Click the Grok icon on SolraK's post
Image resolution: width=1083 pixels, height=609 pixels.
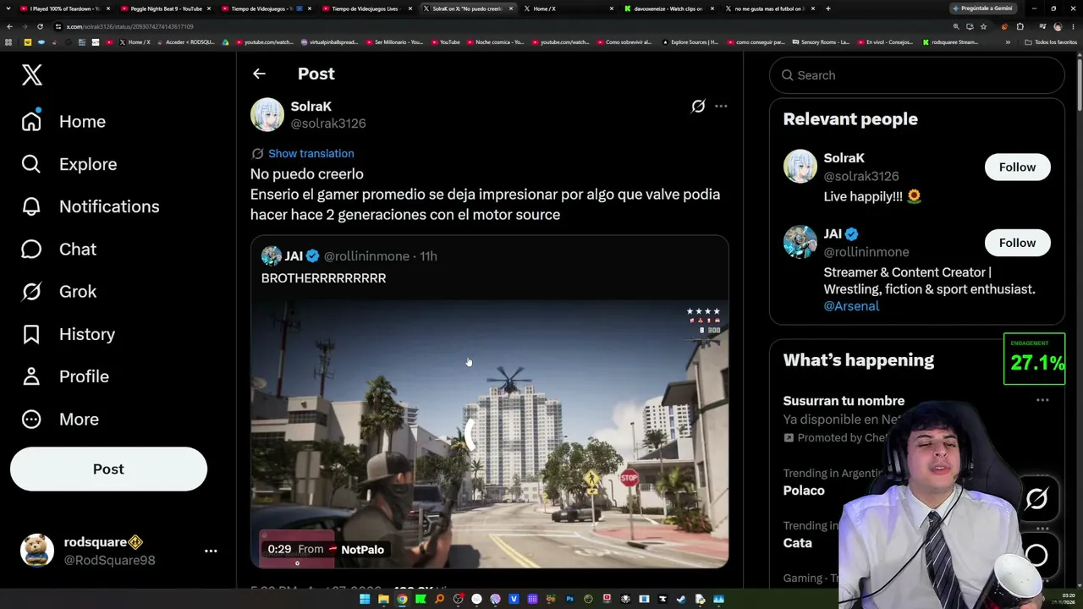tap(698, 107)
